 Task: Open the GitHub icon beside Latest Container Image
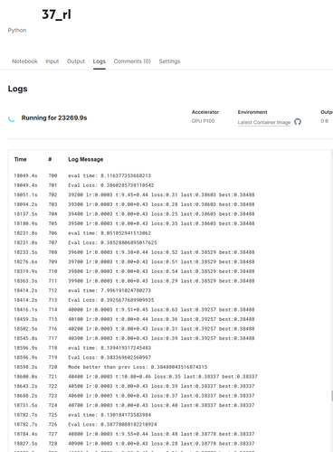298,122
